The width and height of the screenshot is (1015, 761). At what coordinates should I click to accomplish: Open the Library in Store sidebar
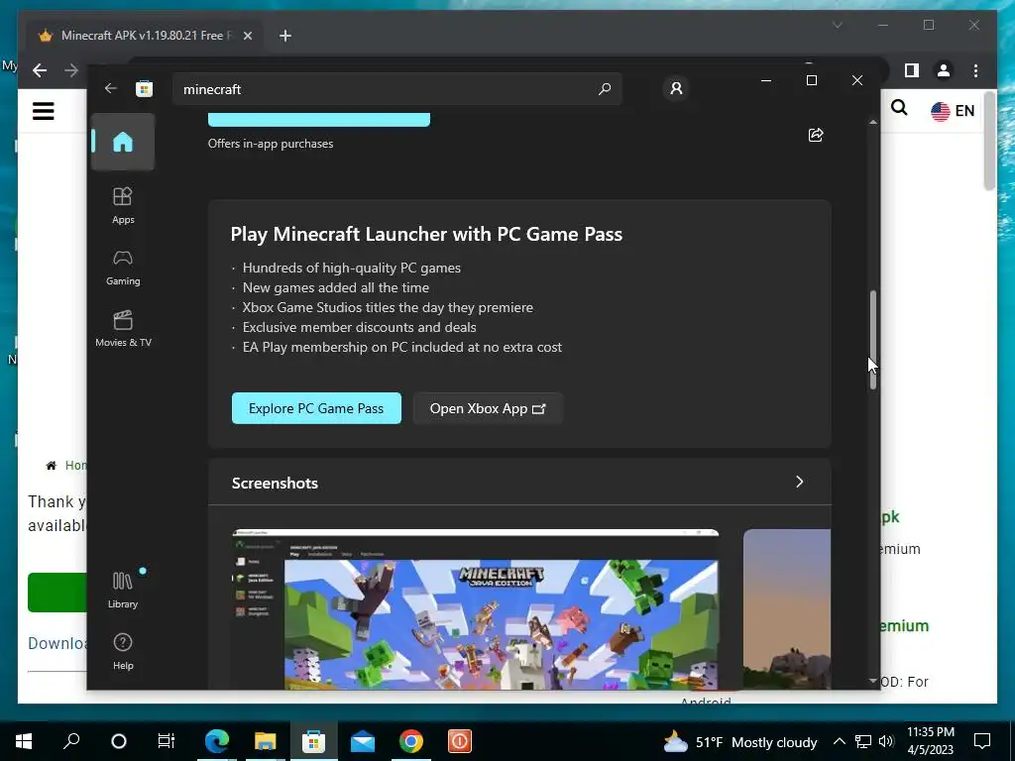tap(122, 590)
